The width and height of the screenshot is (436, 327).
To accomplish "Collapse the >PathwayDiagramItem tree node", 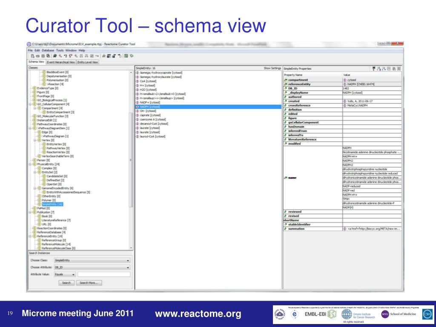I will [x=30, y=128].
